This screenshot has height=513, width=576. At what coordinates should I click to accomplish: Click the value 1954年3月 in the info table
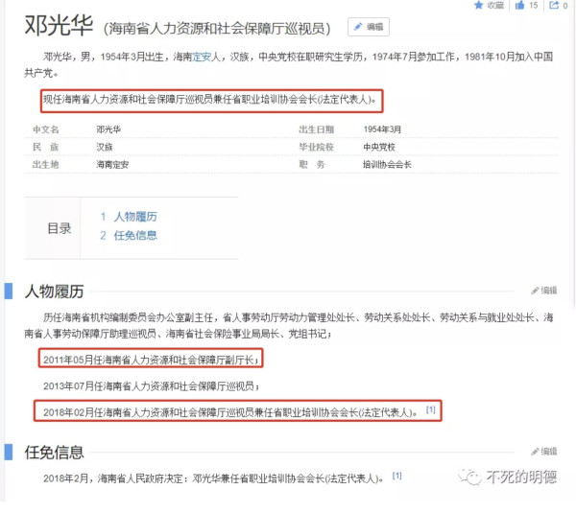click(382, 129)
